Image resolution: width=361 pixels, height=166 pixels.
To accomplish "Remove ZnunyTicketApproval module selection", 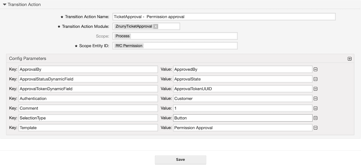I will click(x=156, y=26).
